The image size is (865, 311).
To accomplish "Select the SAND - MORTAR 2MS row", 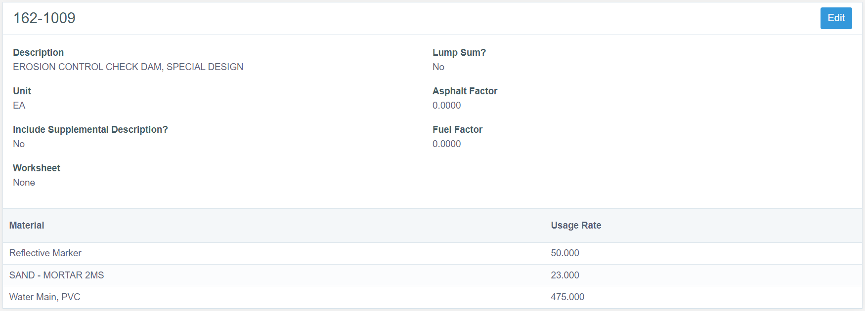I will coord(56,275).
